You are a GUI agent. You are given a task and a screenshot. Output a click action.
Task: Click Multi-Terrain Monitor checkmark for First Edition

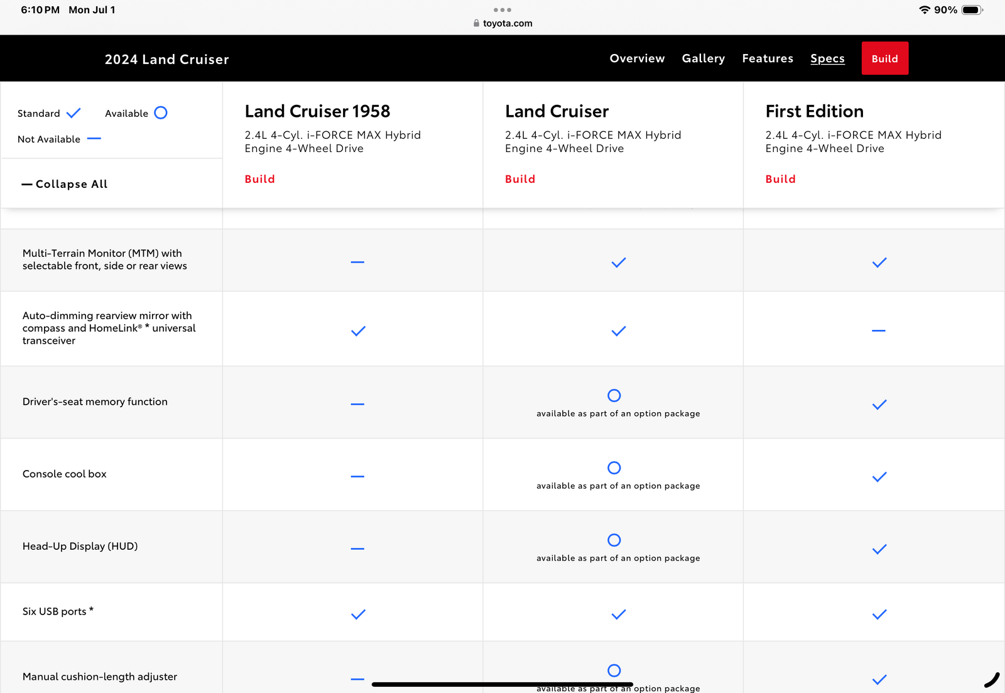click(x=879, y=263)
